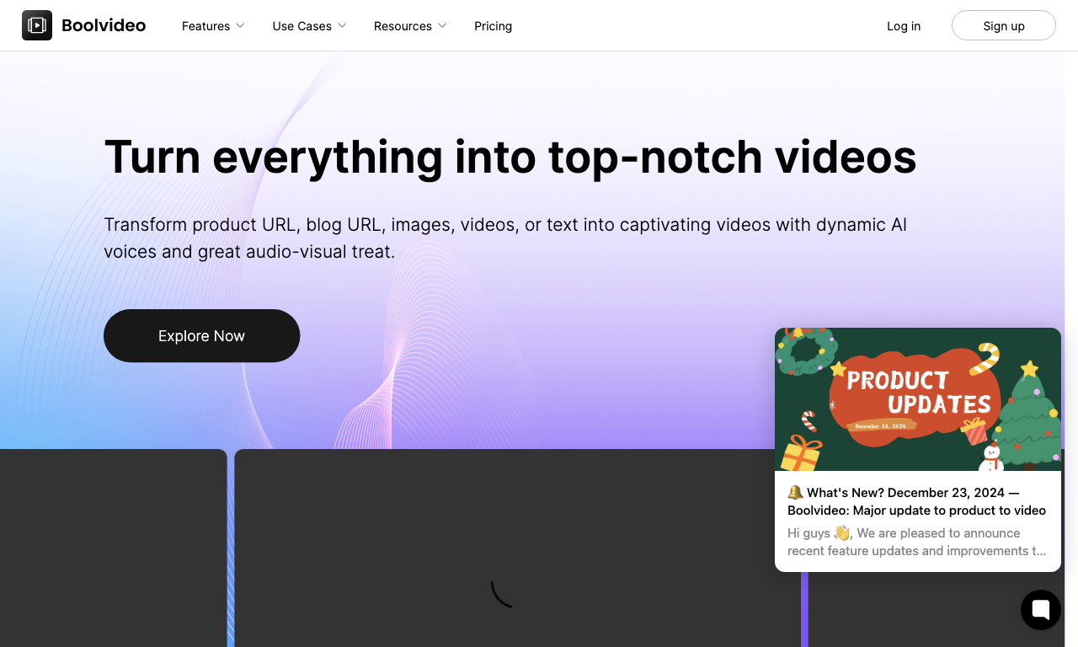The height and width of the screenshot is (647, 1078).
Task: Go to the Pricing page
Action: pos(493,26)
